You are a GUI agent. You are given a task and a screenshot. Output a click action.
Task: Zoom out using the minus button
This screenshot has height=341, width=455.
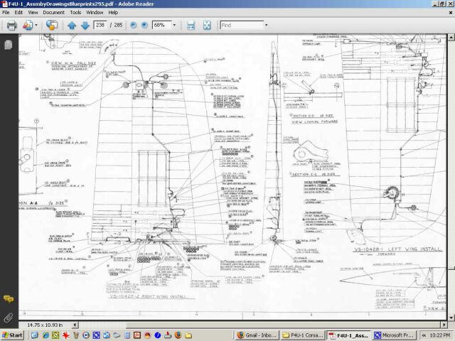click(133, 26)
